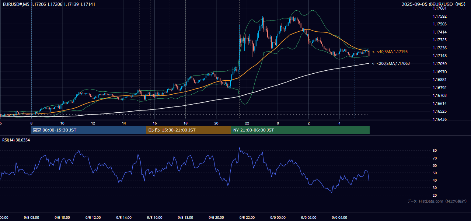Click the RSI scale value 40
The image size is (471, 221).
pos(435,180)
